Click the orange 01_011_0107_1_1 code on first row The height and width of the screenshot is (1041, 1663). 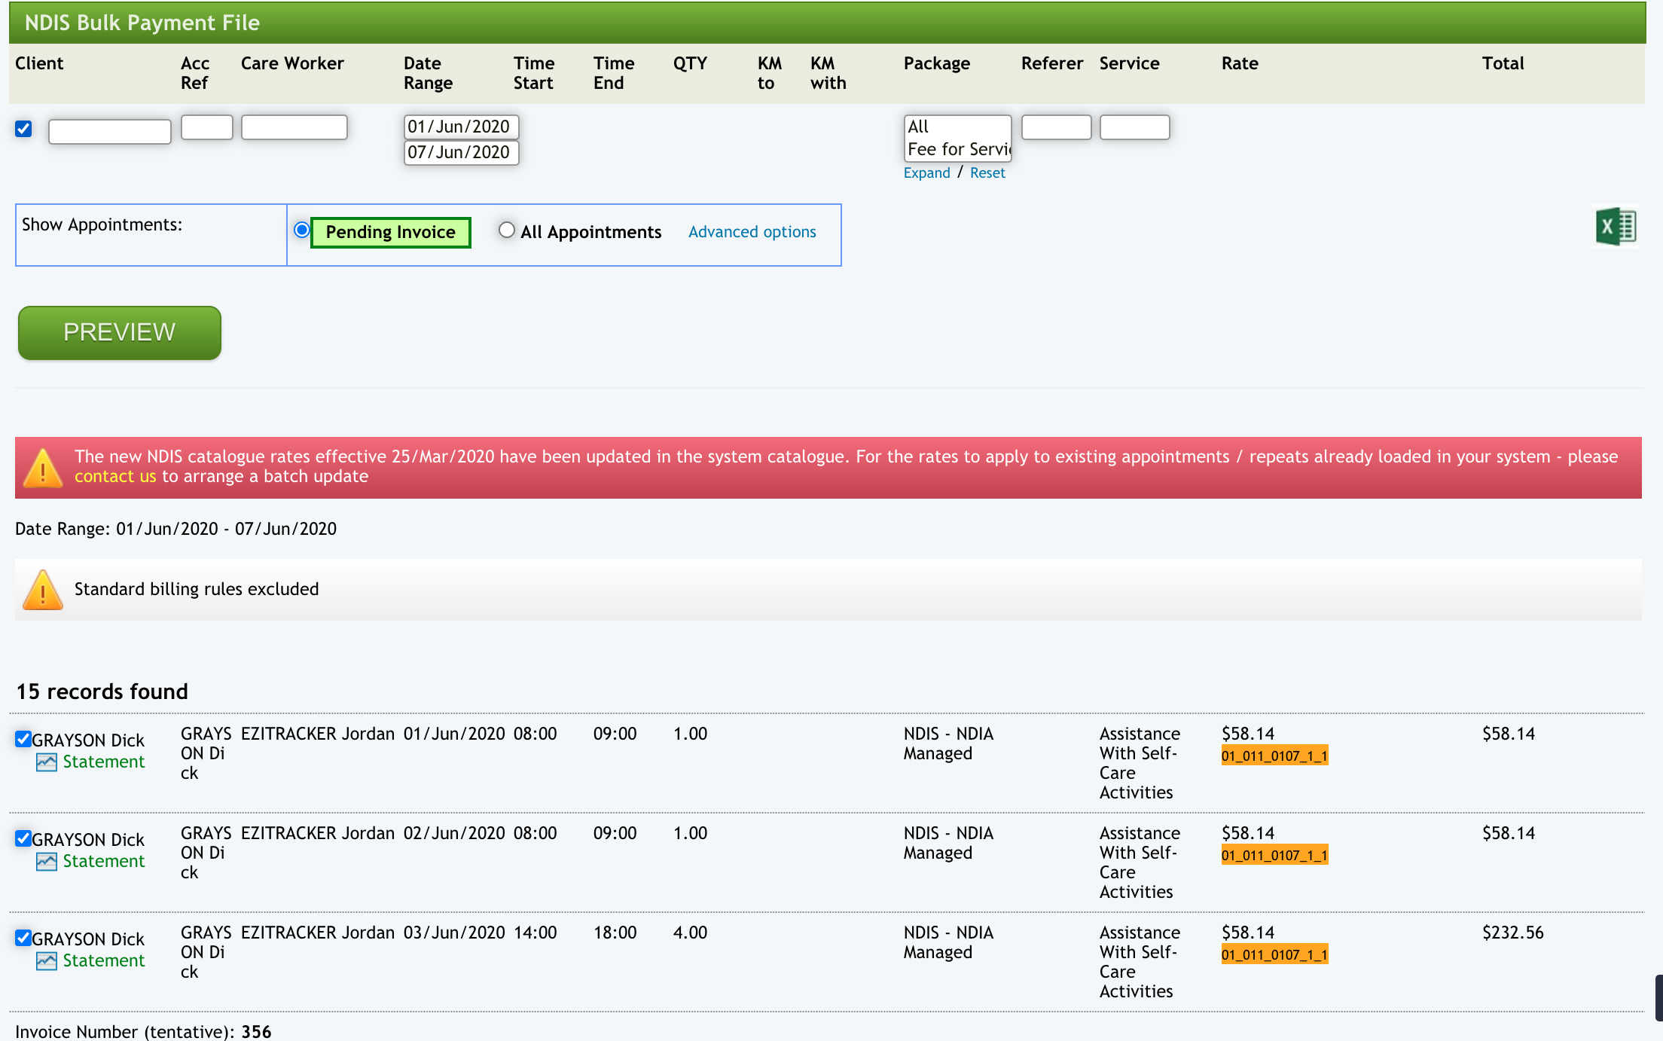coord(1274,756)
